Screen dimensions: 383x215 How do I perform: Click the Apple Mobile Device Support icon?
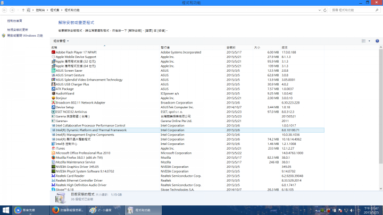(x=53, y=57)
